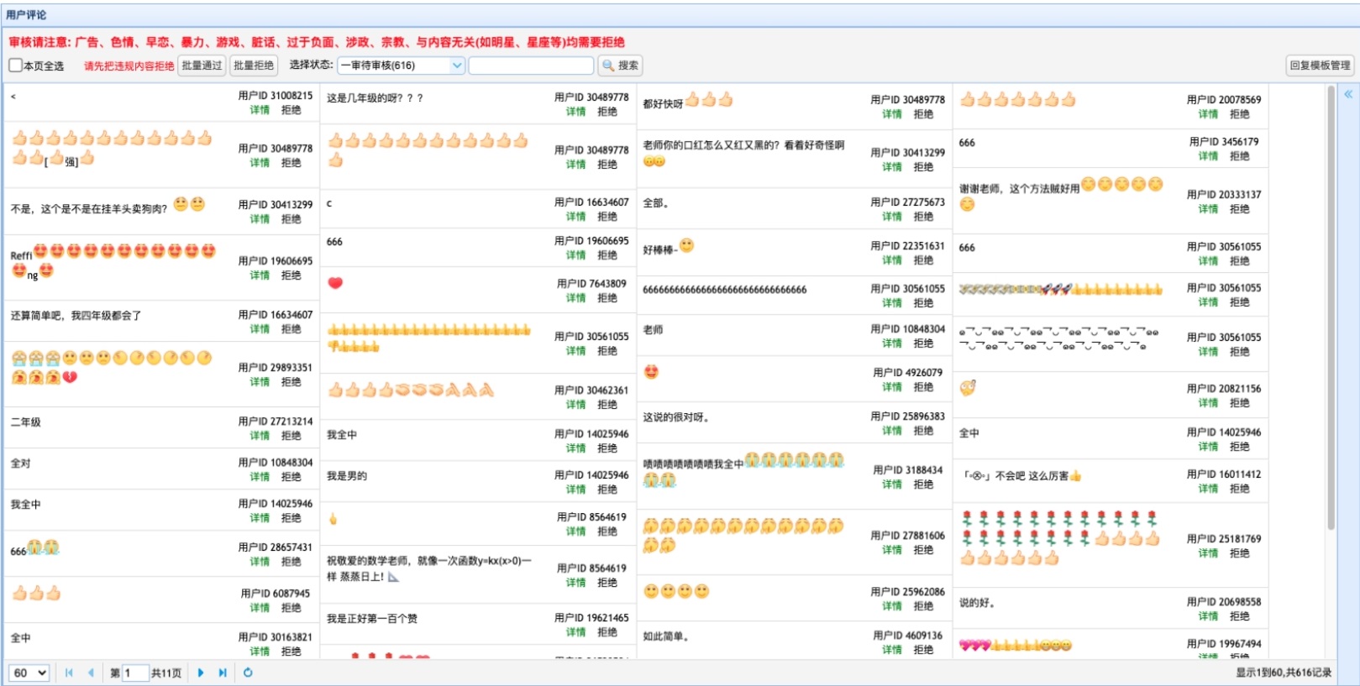This screenshot has height=686, width=1360.
Task: View 详情 of the 全部。 comment
Action: point(892,217)
